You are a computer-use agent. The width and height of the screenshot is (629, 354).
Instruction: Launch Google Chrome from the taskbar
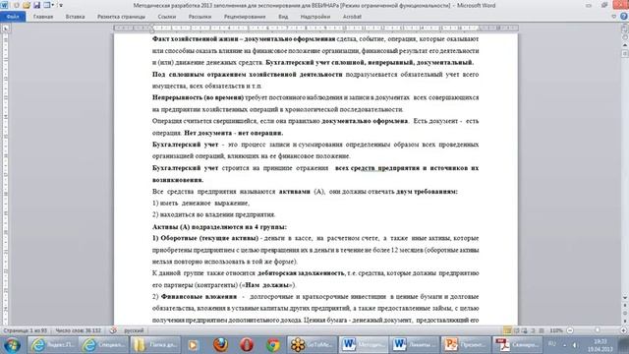click(273, 345)
